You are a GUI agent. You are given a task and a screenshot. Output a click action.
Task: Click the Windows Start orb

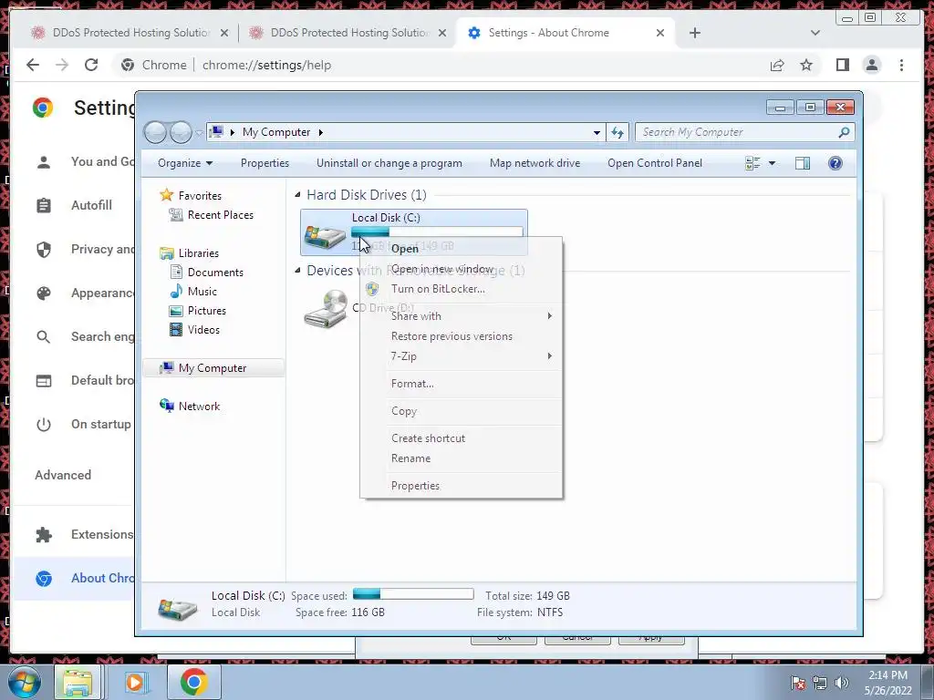25,682
